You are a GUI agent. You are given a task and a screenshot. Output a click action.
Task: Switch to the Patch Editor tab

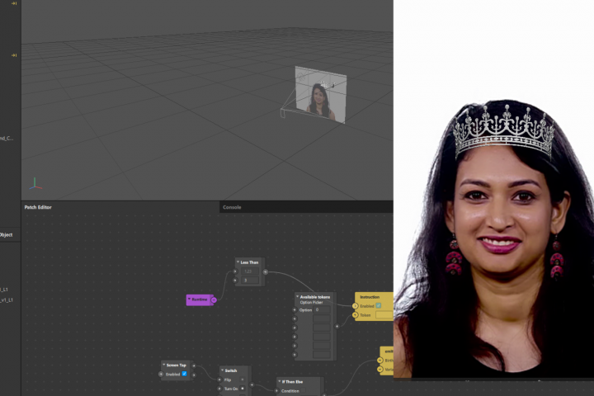(x=38, y=207)
